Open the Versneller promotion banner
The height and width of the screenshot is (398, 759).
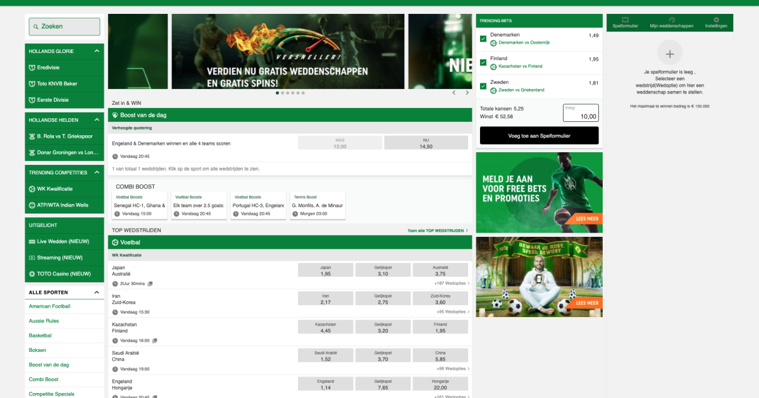[x=288, y=52]
